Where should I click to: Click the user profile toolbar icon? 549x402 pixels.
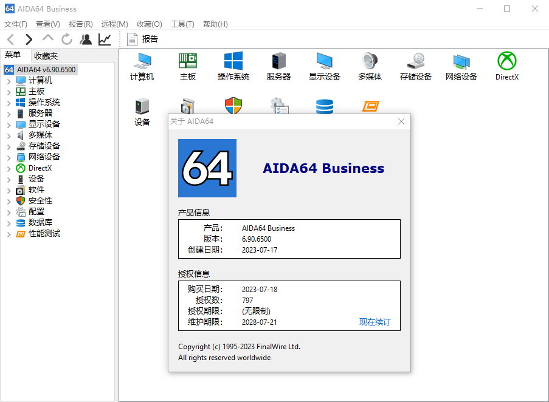[86, 39]
